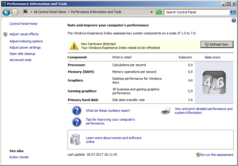
Task: Open Tips for improving your computer's performance
Action: tap(110, 122)
